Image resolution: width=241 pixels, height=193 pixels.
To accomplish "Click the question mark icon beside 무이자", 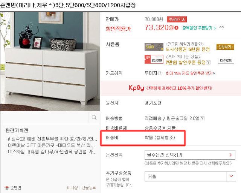I will (160, 73).
